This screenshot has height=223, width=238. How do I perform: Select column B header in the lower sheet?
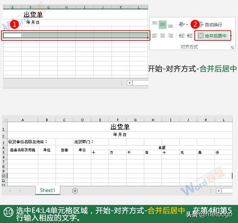(47, 120)
